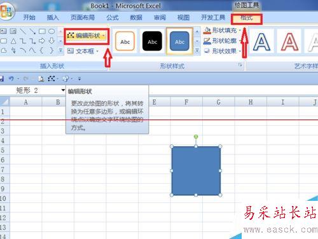The height and width of the screenshot is (239, 318).
Task: Click the Office button orb
Action: (x=6, y=11)
